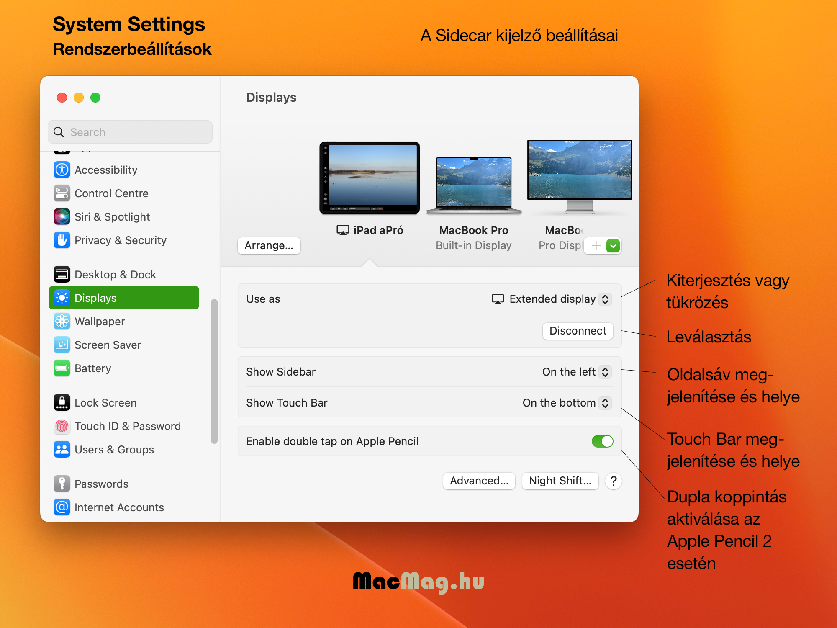Go to Control Centre settings
The image size is (837, 628).
coord(124,193)
